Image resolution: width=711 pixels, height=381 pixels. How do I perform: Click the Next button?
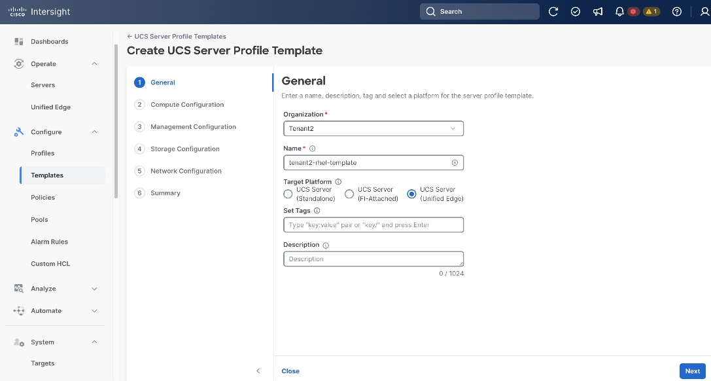[693, 371]
